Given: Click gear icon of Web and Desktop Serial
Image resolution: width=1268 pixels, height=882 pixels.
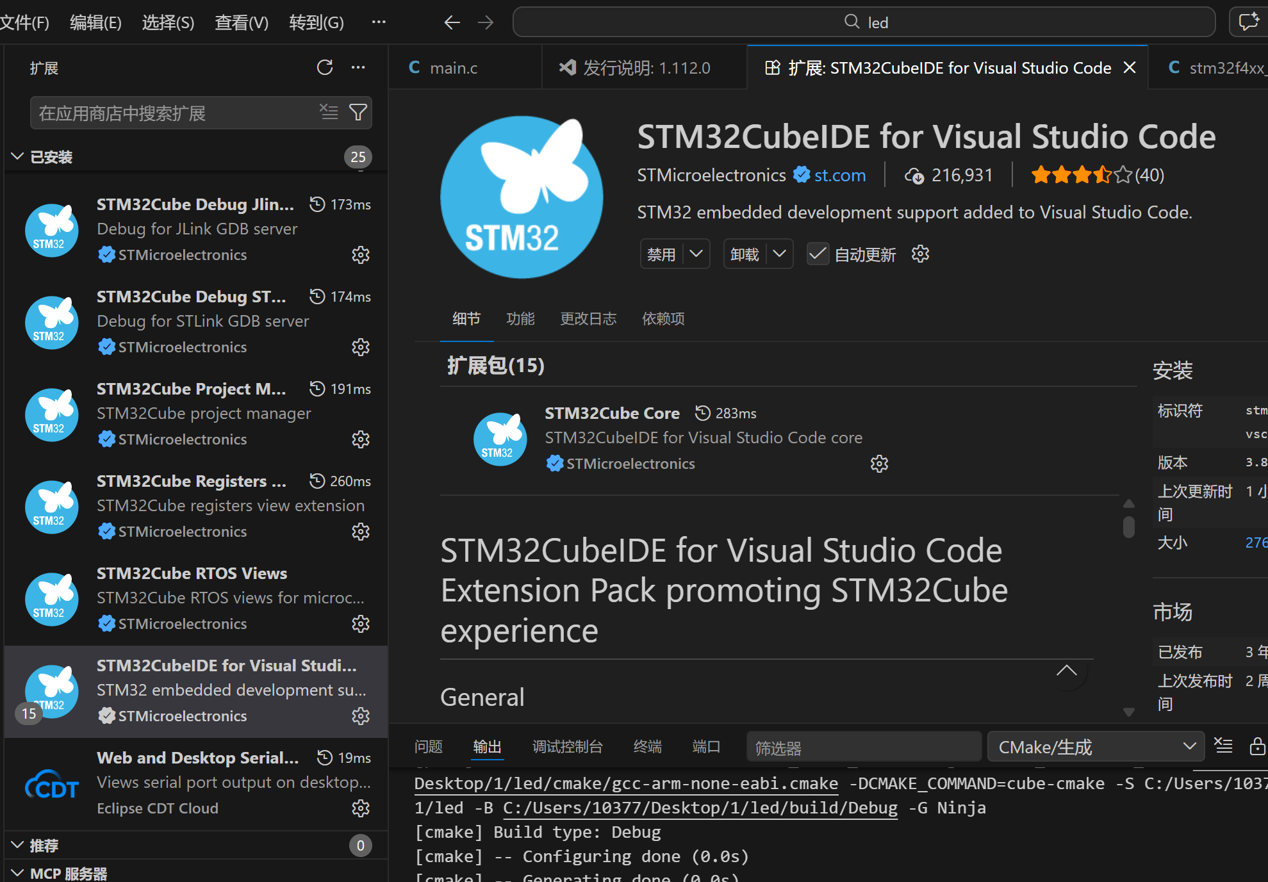Looking at the screenshot, I should (361, 808).
